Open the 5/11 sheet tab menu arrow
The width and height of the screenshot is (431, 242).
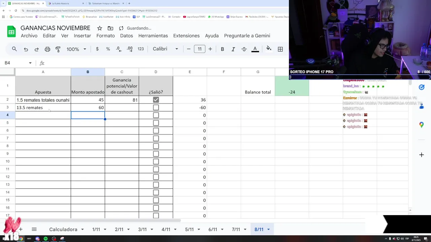tap(198, 230)
